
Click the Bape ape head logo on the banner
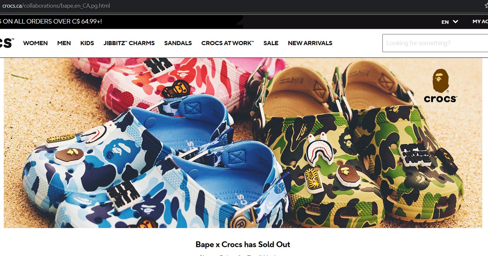(x=440, y=81)
